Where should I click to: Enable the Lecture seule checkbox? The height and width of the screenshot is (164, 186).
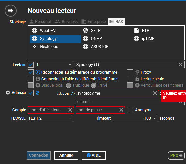[x=130, y=79]
